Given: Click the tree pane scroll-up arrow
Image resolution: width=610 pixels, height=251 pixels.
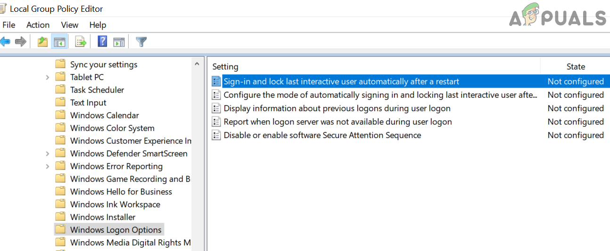Looking at the screenshot, I should click(x=197, y=64).
